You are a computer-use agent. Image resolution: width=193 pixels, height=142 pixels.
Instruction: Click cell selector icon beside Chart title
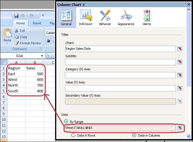(180, 49)
